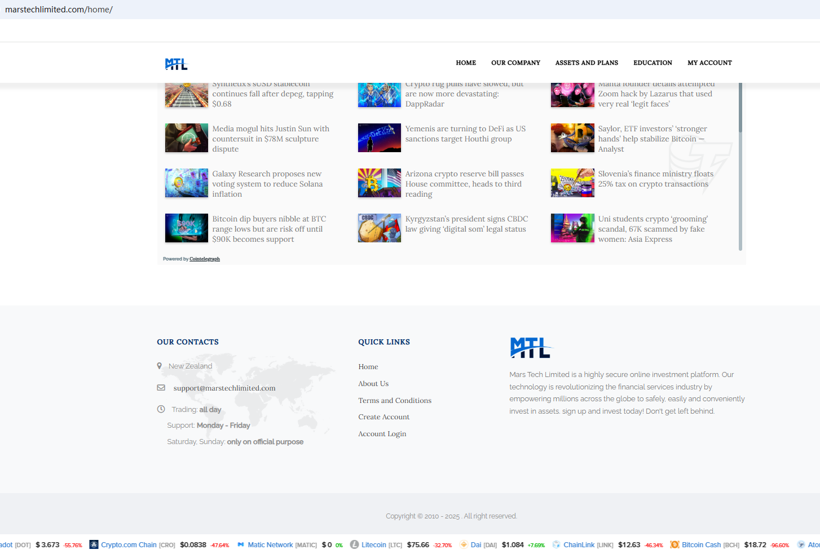Viewport: 820px width, 554px height.
Task: Read the Galaxy Research Solana inflation headline
Action: (x=267, y=184)
